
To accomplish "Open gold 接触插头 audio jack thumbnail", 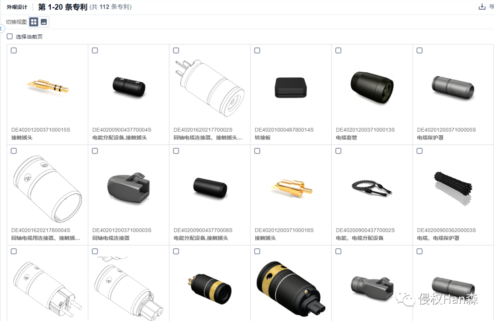I will (x=48, y=86).
